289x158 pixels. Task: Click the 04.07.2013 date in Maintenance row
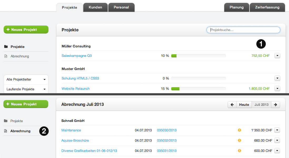click(143, 130)
